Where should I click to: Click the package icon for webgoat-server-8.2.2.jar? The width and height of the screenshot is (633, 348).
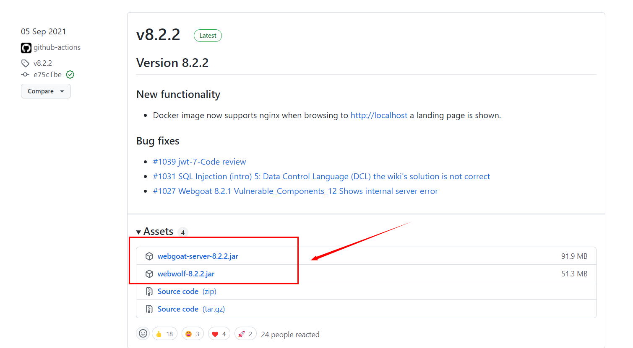(149, 256)
